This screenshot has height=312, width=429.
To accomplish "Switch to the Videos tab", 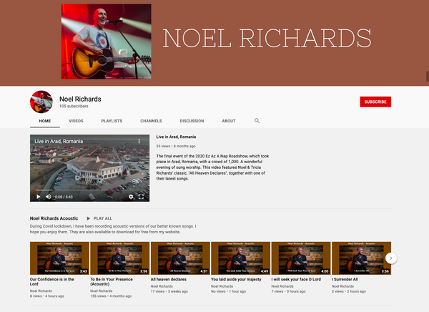I will (x=76, y=121).
